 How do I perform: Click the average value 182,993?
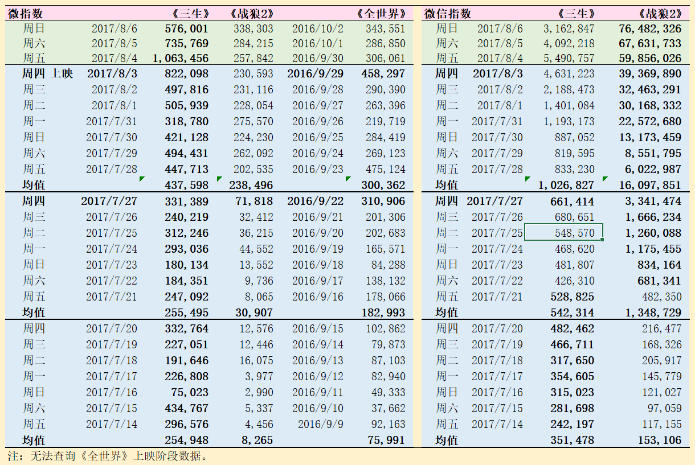coord(383,312)
